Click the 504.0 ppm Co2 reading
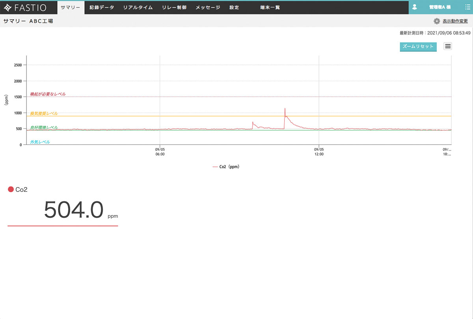The height and width of the screenshot is (319, 473). 81,210
